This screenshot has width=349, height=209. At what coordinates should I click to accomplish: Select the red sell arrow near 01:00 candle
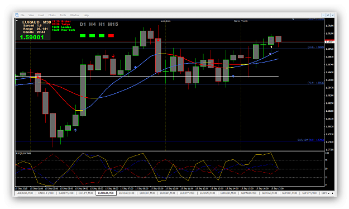(38, 77)
